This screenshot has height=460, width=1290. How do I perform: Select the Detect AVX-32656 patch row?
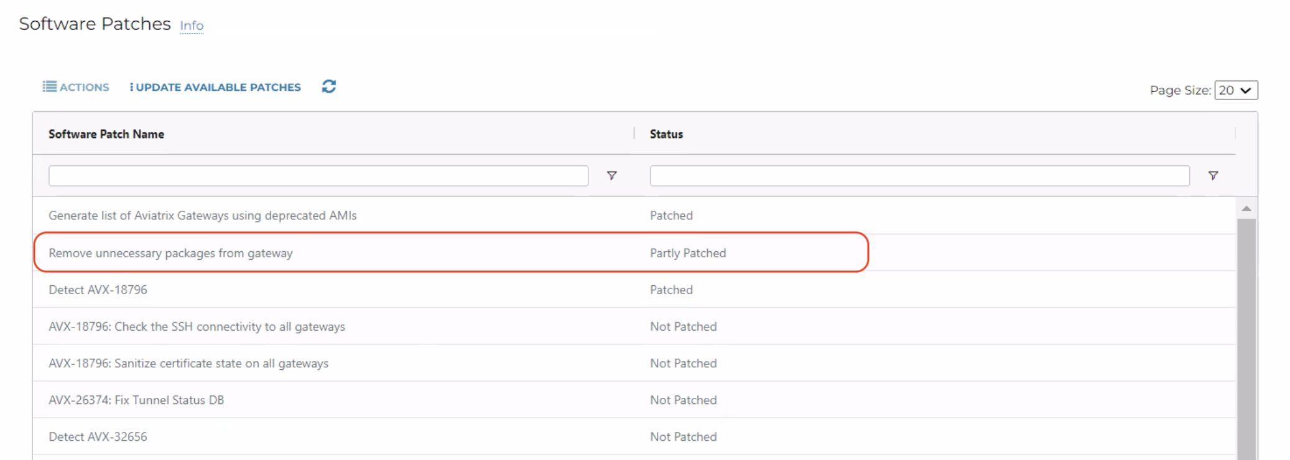98,436
